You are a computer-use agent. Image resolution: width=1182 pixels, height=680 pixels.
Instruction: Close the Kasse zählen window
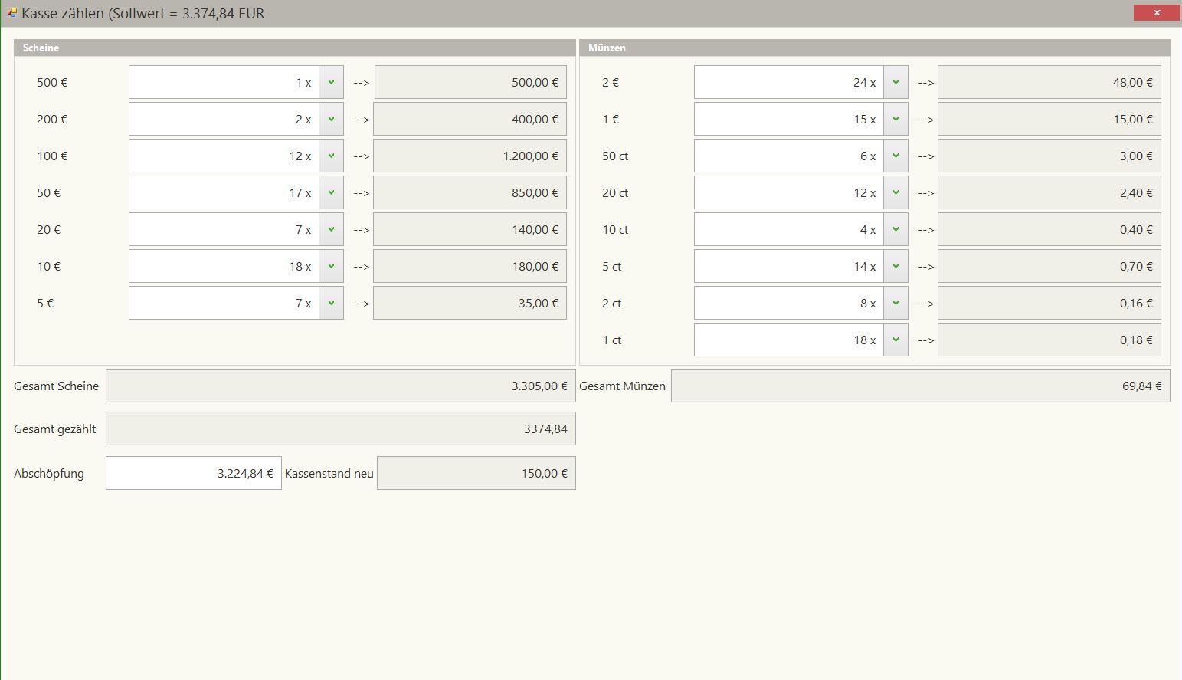pos(1156,13)
